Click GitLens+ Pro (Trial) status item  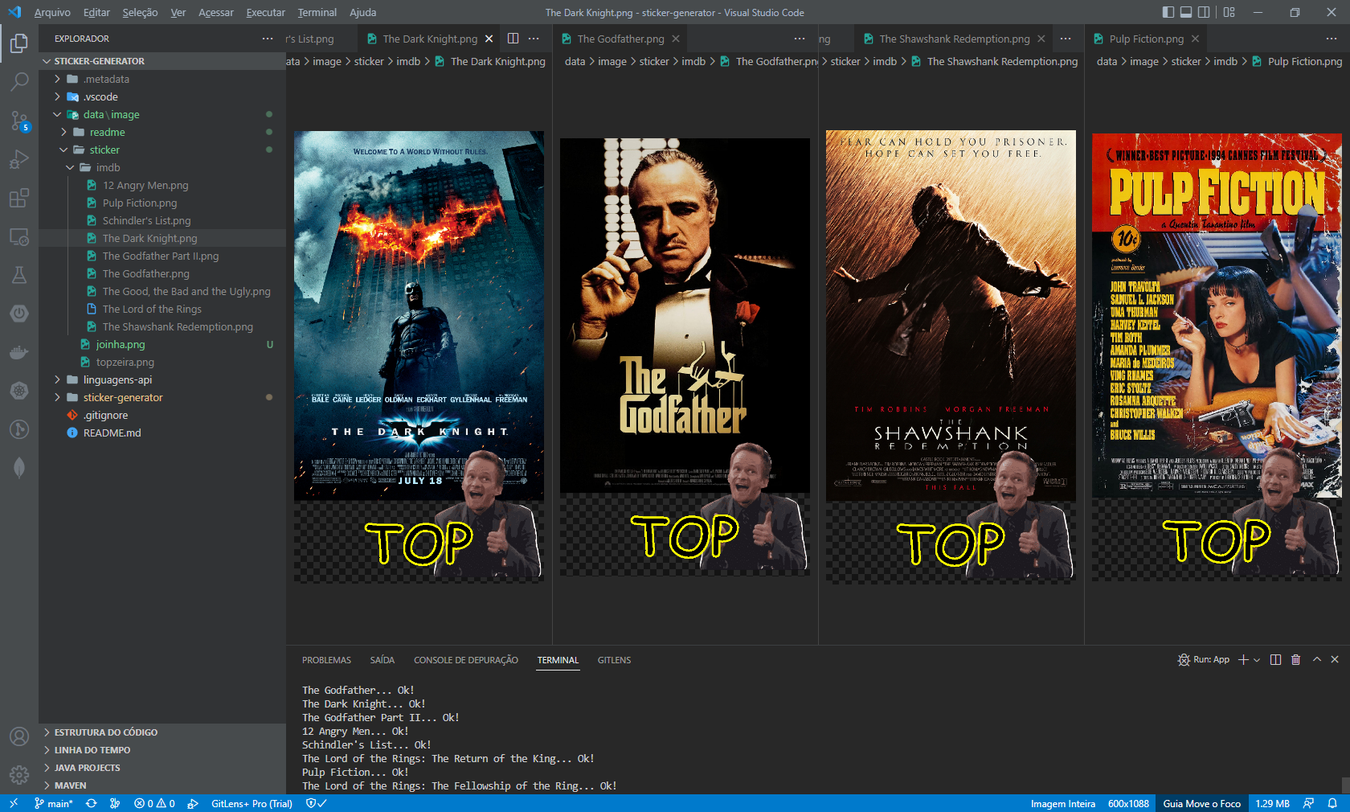pos(252,803)
